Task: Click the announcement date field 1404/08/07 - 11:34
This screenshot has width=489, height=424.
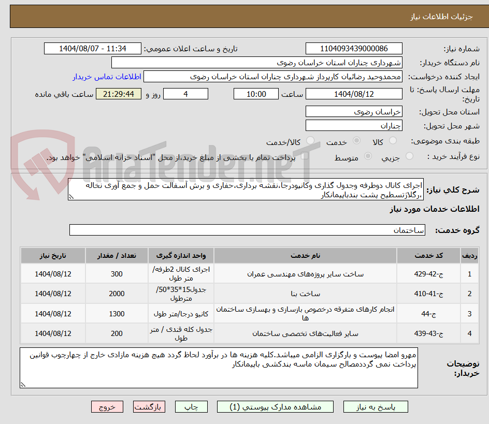Action: tap(93, 49)
